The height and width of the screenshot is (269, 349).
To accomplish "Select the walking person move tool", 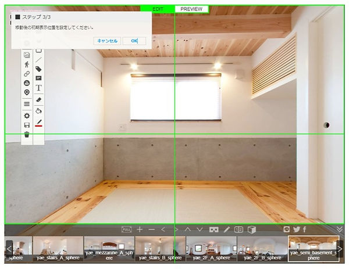I will [x=27, y=64].
